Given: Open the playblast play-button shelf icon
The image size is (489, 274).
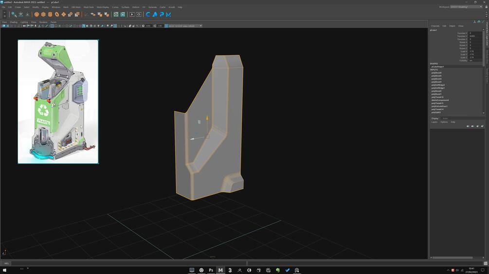Looking at the screenshot, I should [132, 14].
